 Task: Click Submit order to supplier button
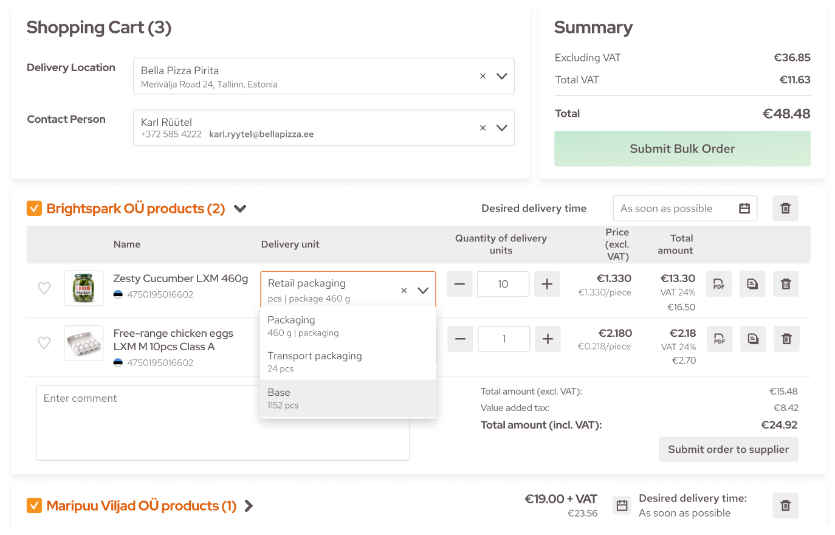(728, 449)
